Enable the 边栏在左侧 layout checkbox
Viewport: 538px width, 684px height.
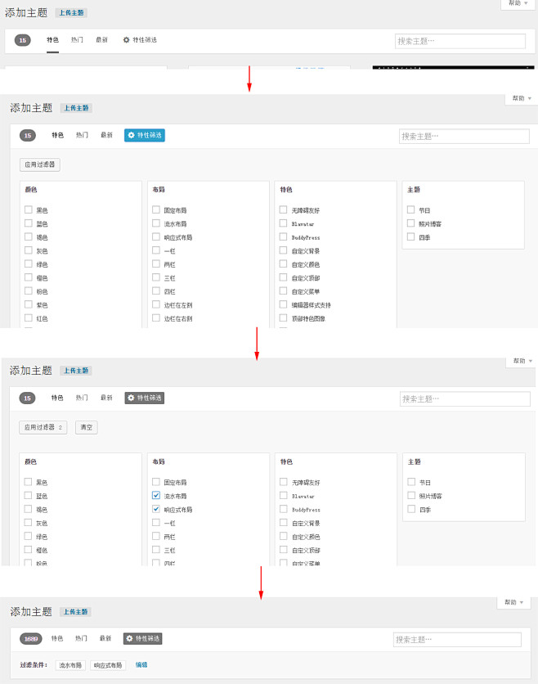click(x=156, y=304)
